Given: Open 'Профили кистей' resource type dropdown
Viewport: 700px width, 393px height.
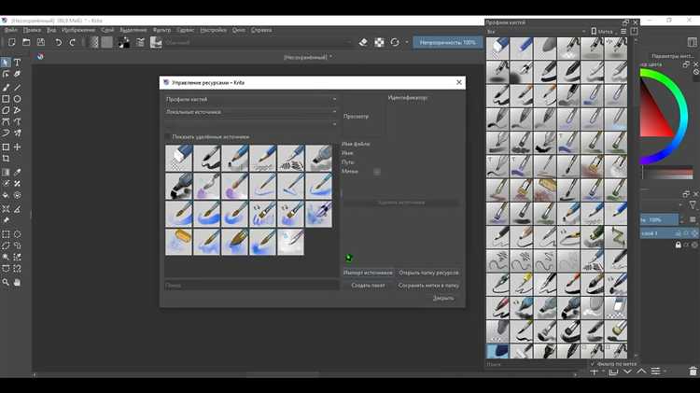Looking at the screenshot, I should (x=251, y=99).
